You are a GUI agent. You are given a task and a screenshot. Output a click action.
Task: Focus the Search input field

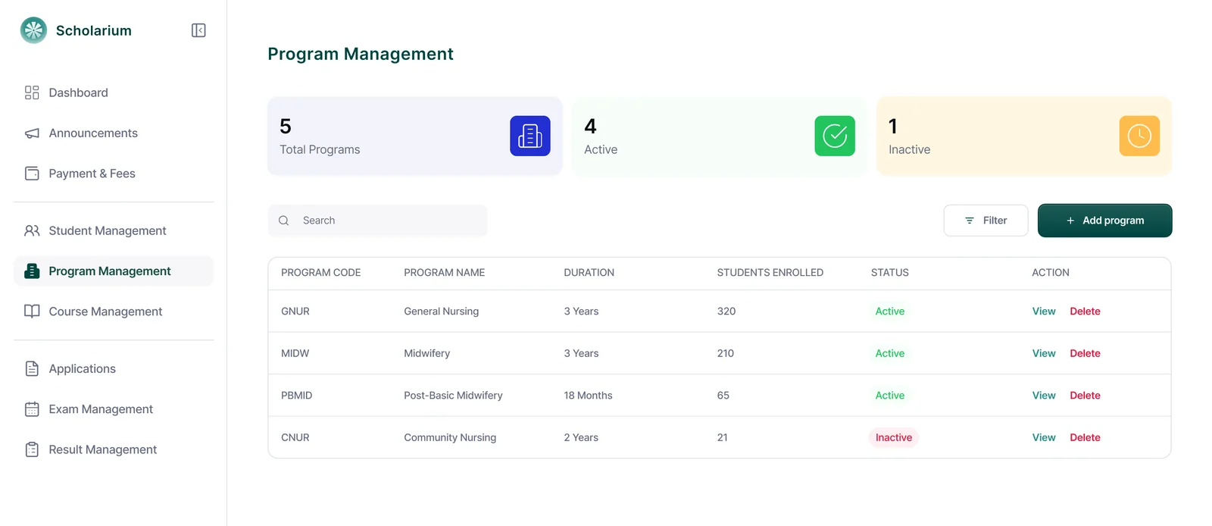point(377,221)
